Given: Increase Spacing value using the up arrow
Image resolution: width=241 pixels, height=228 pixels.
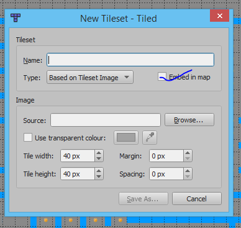Looking at the screenshot, I should (x=188, y=171).
